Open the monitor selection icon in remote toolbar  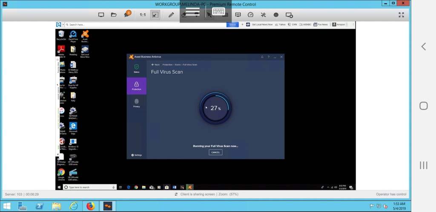click(x=101, y=15)
